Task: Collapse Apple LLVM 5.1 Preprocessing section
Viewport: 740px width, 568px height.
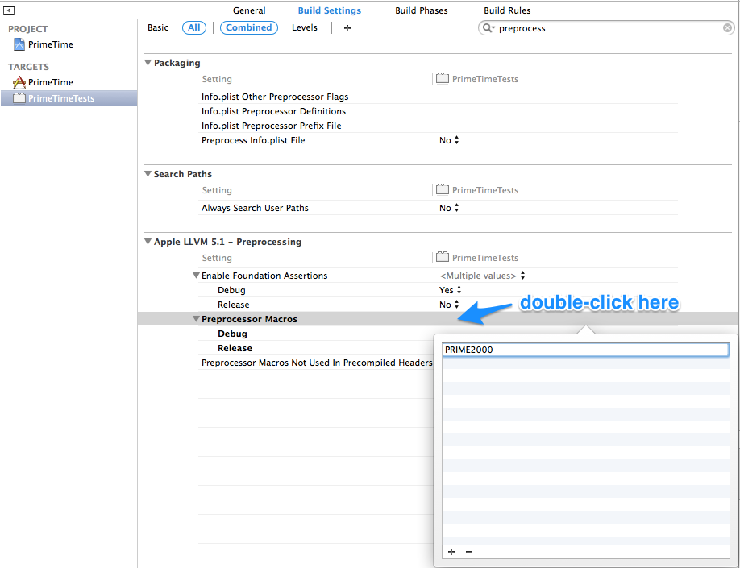Action: [148, 242]
